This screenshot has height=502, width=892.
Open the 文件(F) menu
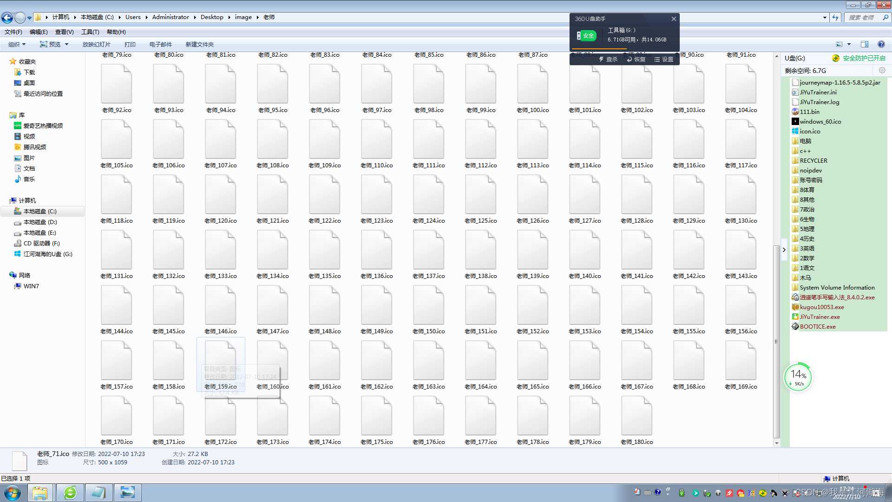(x=13, y=32)
